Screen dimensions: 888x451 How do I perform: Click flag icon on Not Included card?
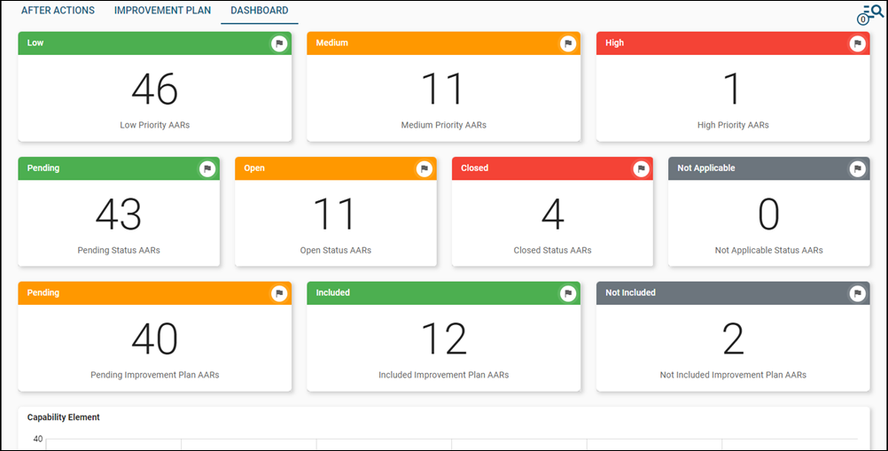857,293
